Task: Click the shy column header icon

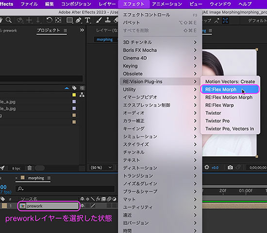Action: click(x=83, y=199)
